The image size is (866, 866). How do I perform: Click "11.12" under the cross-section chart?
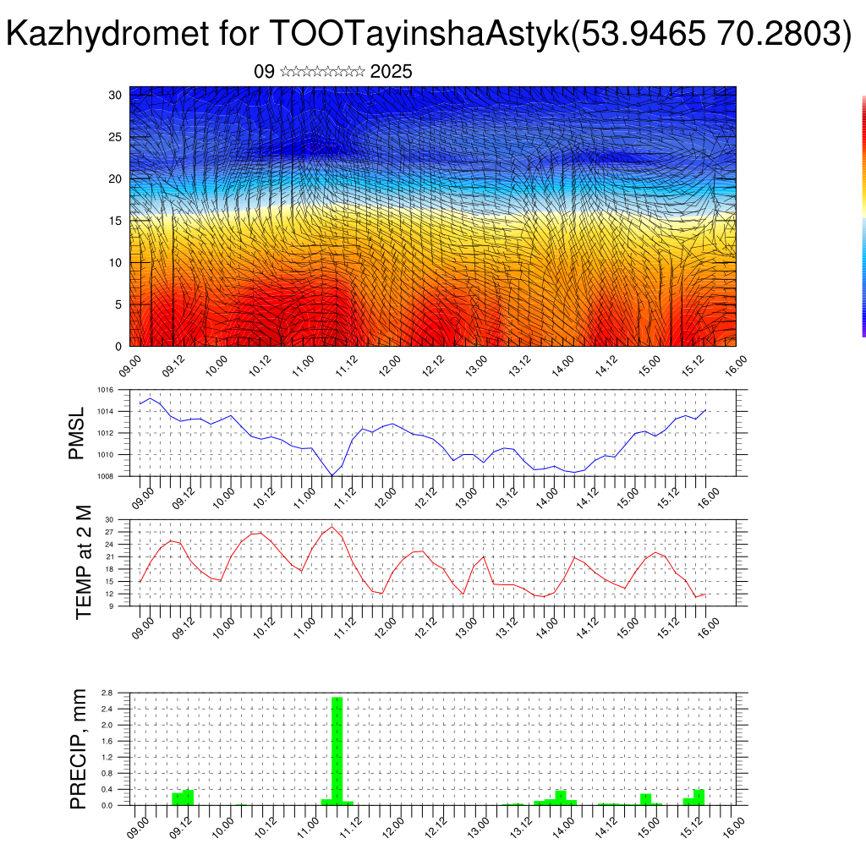347,366
